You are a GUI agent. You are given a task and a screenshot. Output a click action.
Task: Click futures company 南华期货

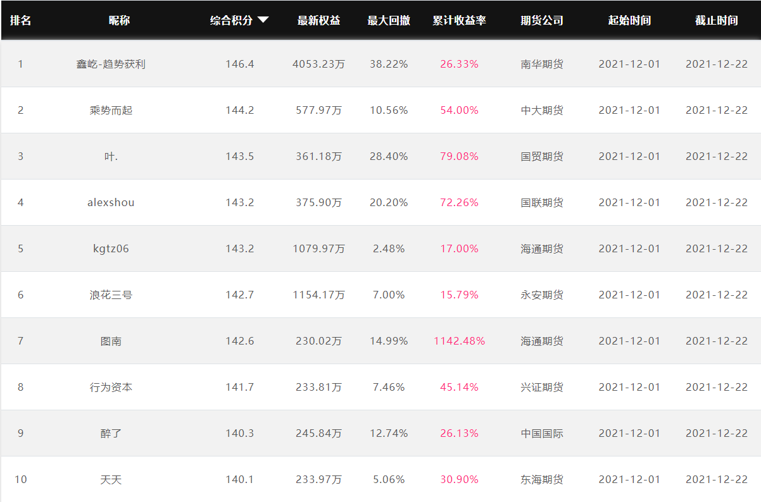tap(542, 64)
